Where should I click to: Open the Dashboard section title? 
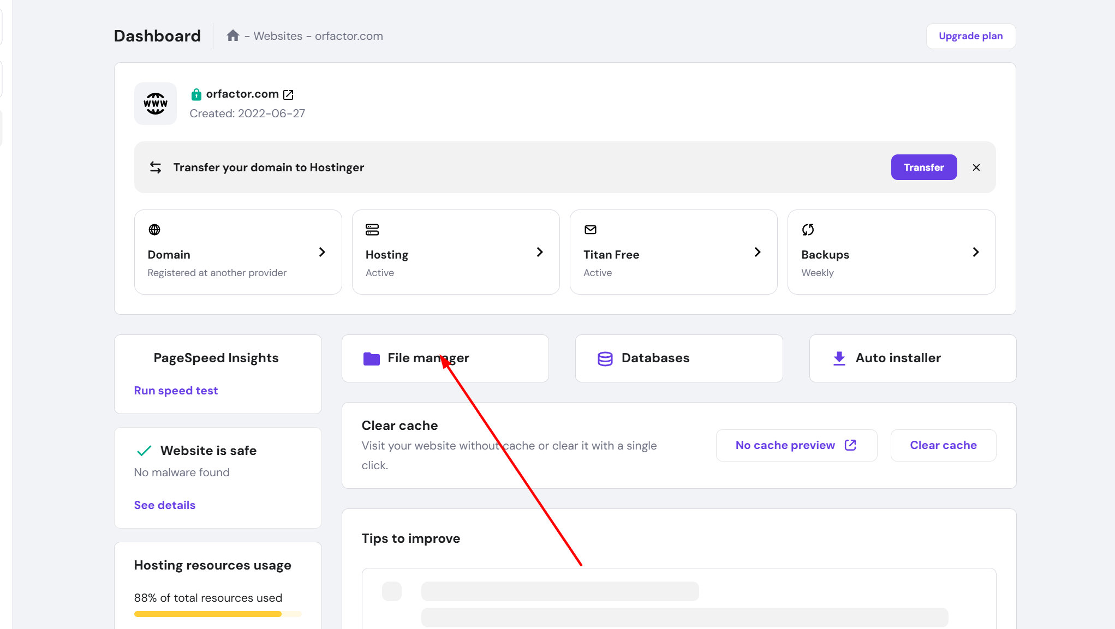157,35
